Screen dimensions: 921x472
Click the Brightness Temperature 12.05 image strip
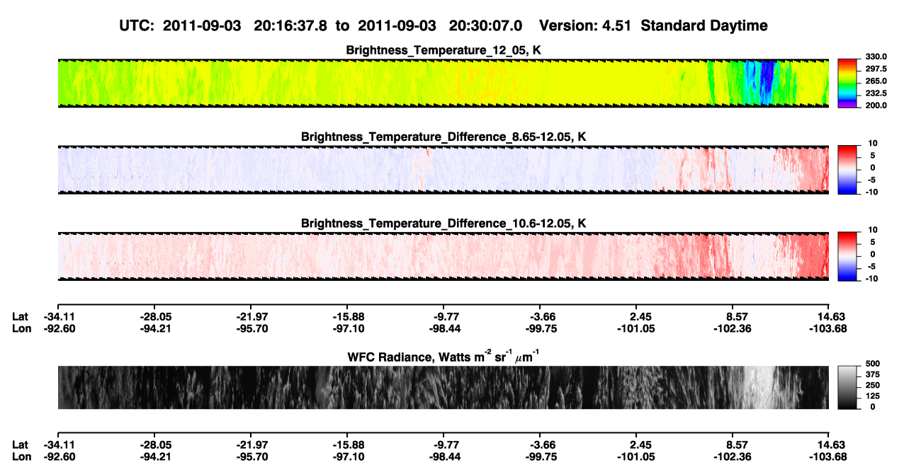(443, 83)
